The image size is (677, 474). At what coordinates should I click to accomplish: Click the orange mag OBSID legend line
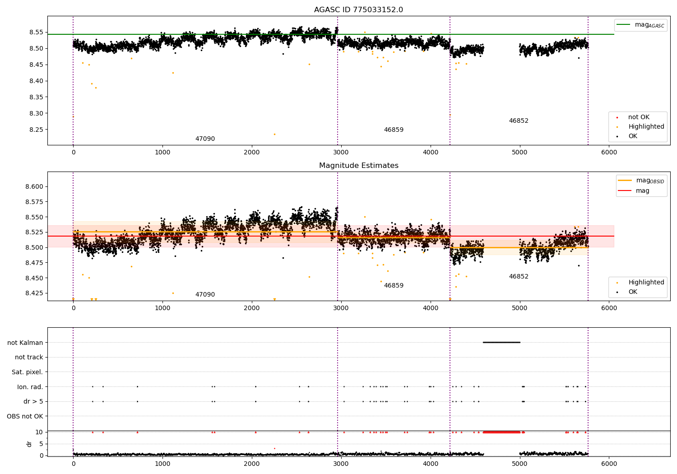[x=625, y=181]
